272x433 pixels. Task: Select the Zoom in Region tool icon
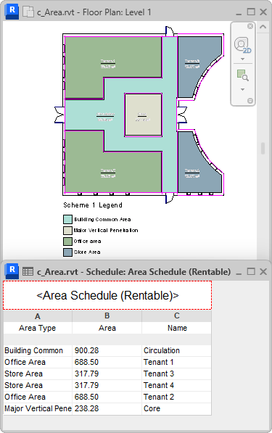(x=243, y=75)
